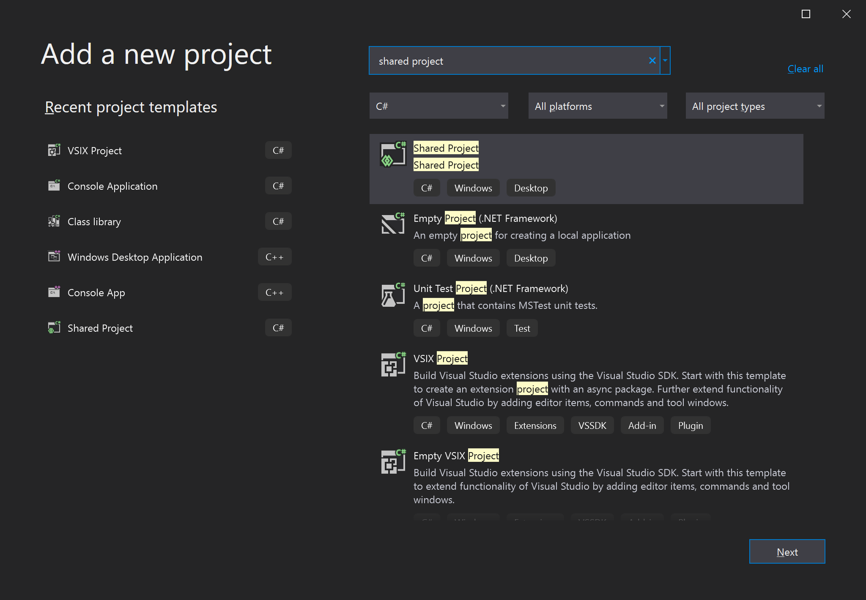Image resolution: width=866 pixels, height=600 pixels.
Task: Click the Next button to proceed
Action: pyautogui.click(x=787, y=551)
